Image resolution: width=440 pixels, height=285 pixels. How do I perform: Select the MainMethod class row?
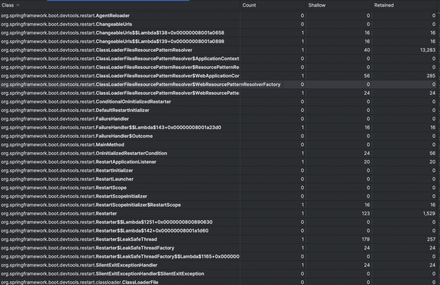(219, 144)
